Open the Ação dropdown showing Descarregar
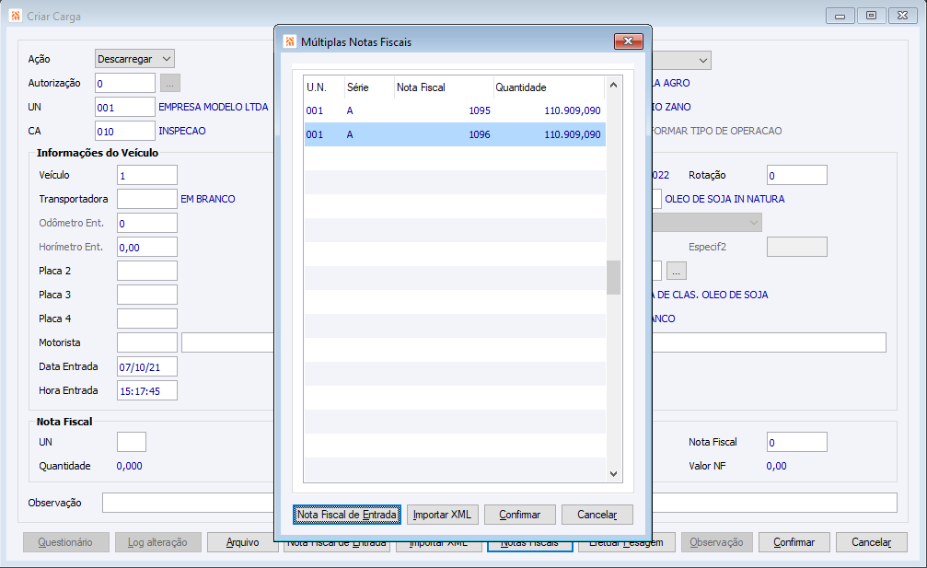 point(134,59)
